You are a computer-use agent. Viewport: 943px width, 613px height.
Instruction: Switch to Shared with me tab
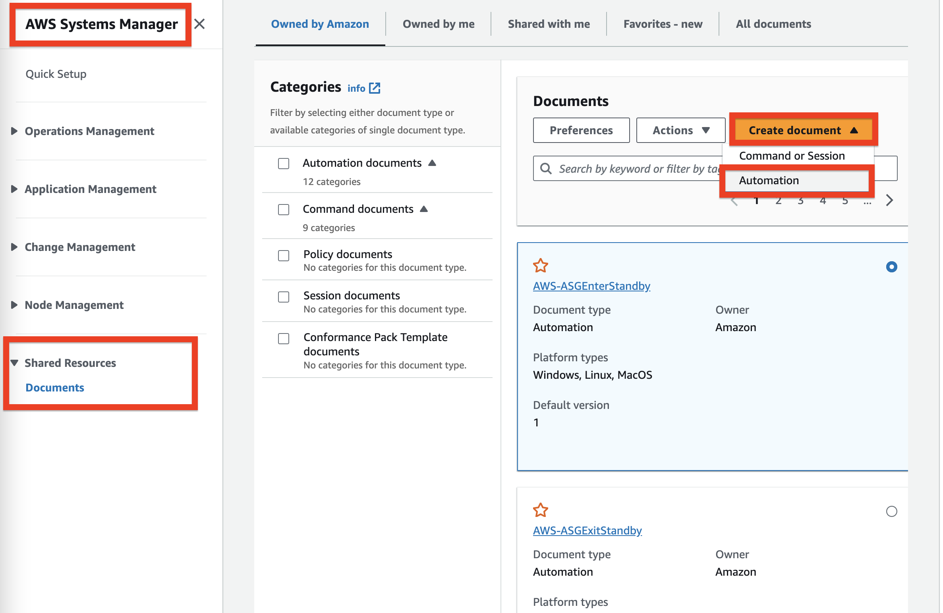coord(549,24)
